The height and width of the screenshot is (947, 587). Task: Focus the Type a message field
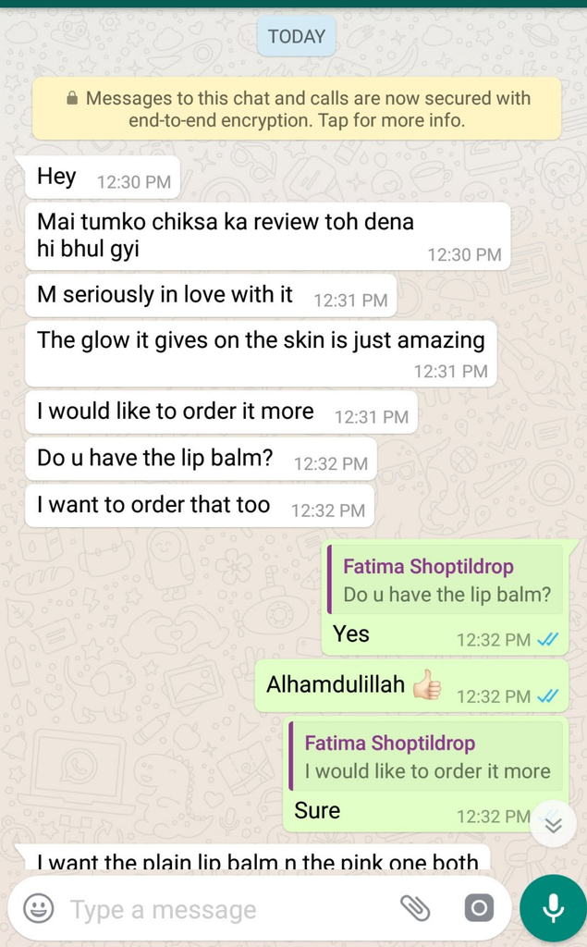tap(229, 909)
